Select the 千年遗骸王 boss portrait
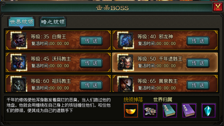Screen dimensions: 224x126 coord(125,62)
